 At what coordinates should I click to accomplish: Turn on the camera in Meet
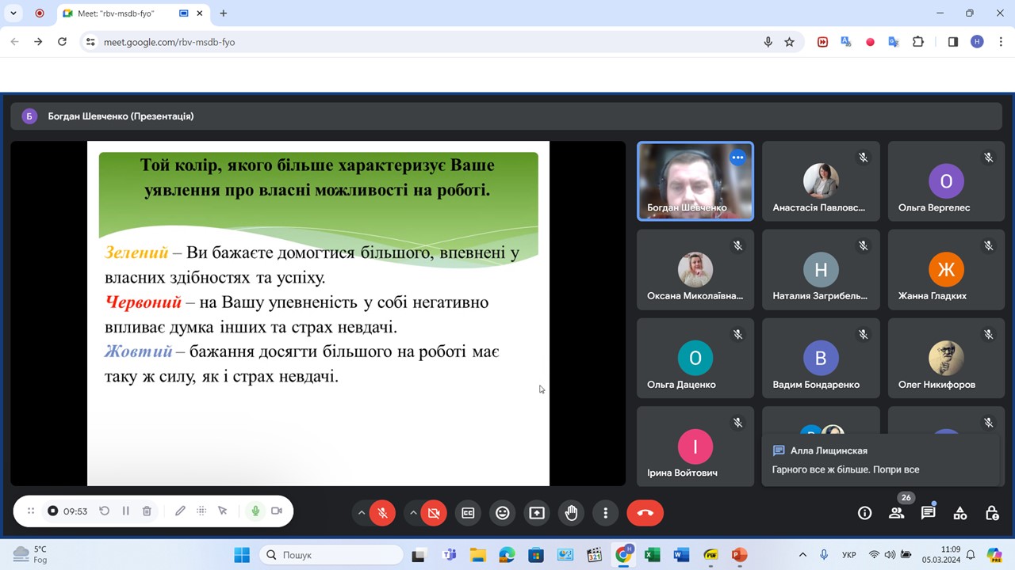pos(433,513)
